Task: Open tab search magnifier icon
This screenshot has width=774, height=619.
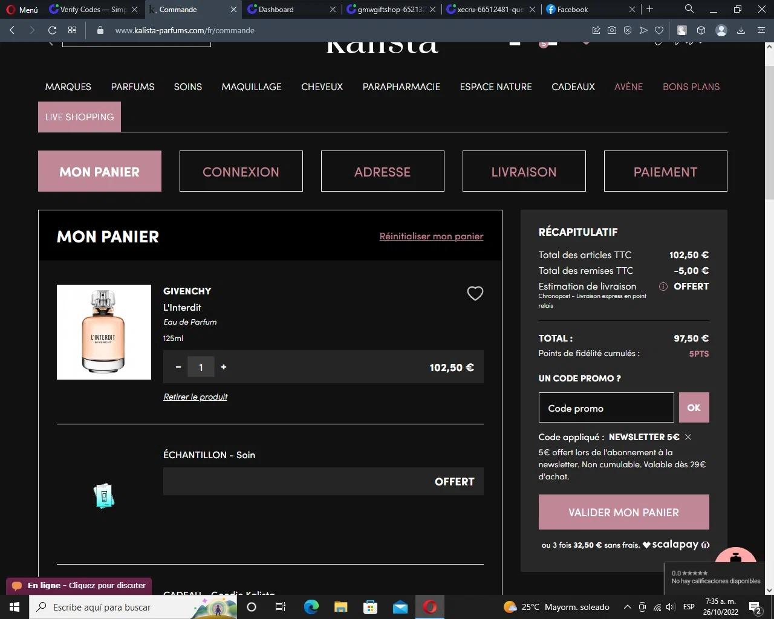Action: click(x=689, y=9)
